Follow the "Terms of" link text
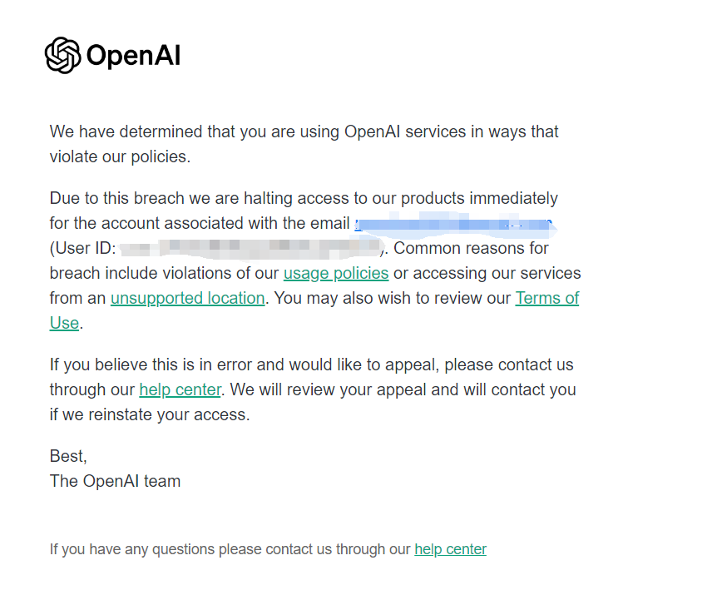 click(547, 298)
